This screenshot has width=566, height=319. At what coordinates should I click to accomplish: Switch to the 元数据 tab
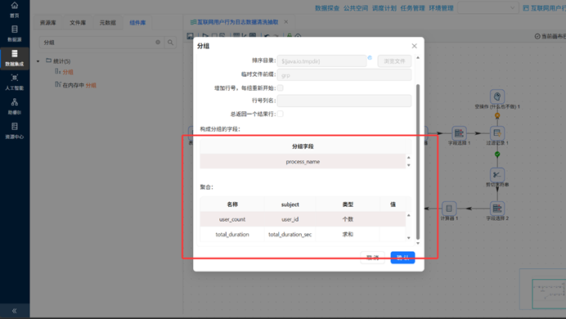[108, 23]
